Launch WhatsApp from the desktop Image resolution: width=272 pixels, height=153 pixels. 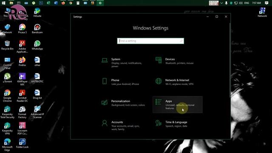37,45
